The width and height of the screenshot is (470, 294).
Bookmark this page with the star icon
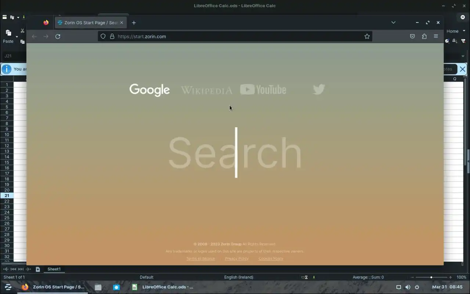[x=367, y=36]
